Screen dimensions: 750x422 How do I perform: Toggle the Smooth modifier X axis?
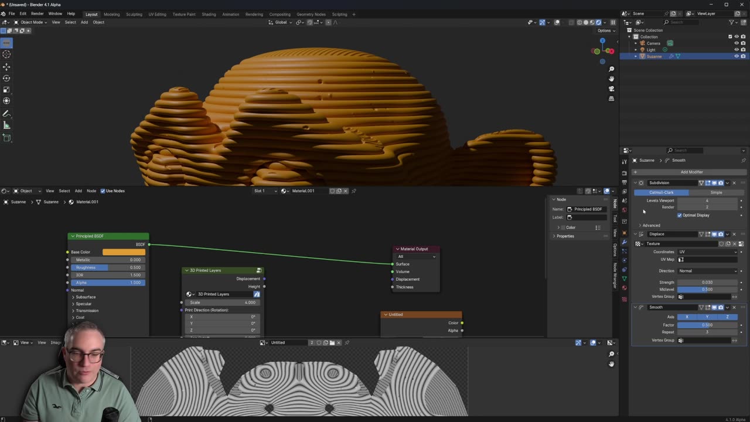point(687,317)
